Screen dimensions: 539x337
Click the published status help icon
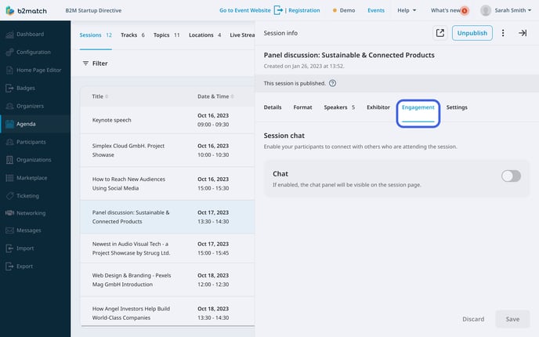(332, 83)
